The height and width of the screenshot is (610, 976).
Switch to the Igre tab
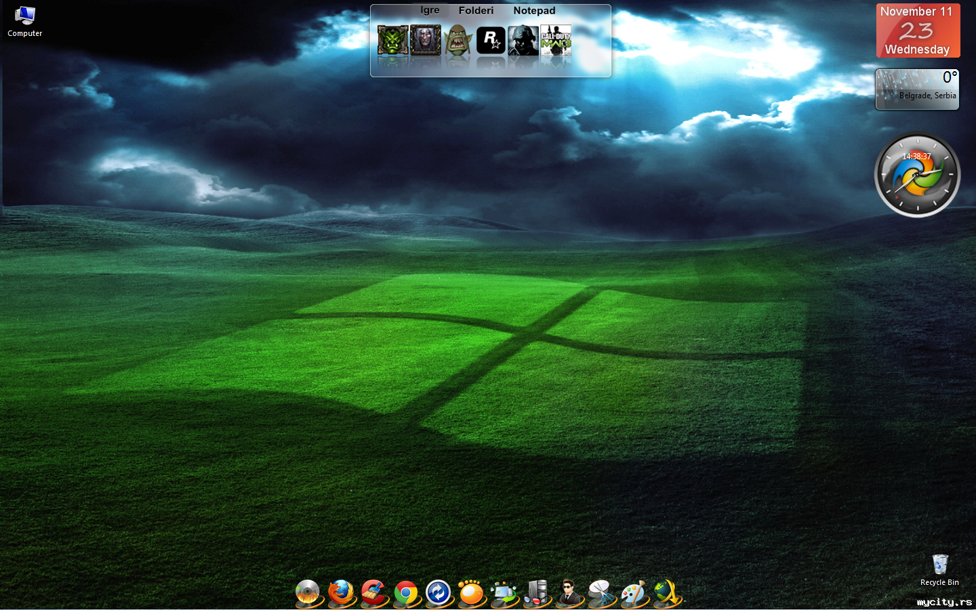tap(430, 10)
